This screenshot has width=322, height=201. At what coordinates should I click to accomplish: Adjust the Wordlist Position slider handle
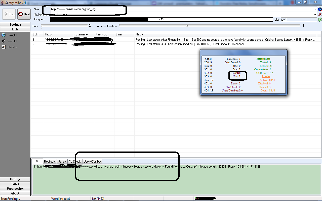tap(187, 26)
